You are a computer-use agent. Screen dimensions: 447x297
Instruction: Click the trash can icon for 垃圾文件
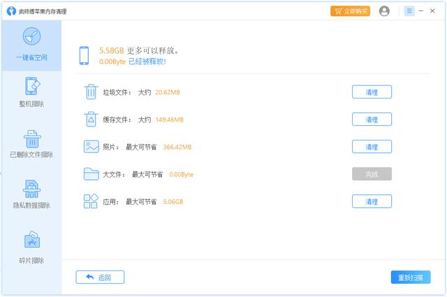tap(91, 92)
